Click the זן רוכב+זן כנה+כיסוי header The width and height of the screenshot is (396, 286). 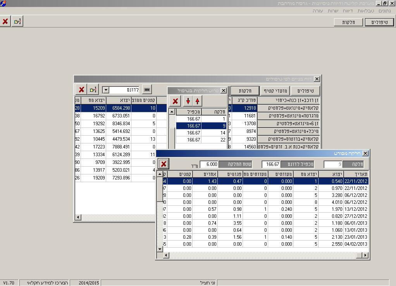click(x=288, y=100)
